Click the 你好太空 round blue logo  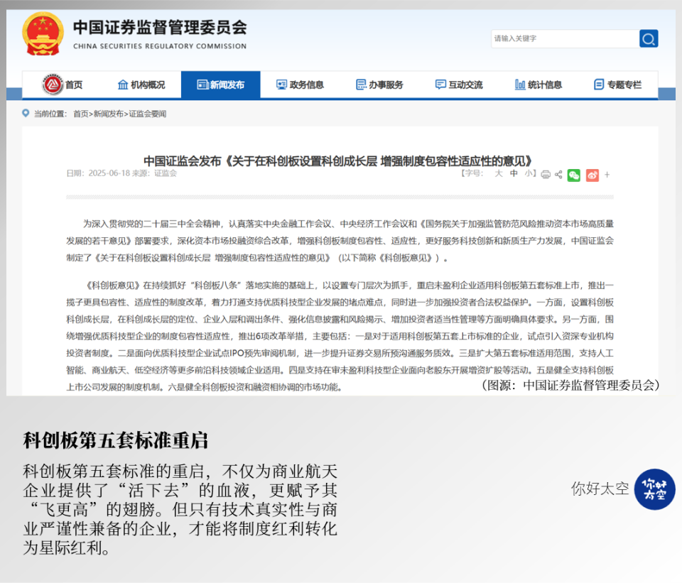tap(654, 489)
